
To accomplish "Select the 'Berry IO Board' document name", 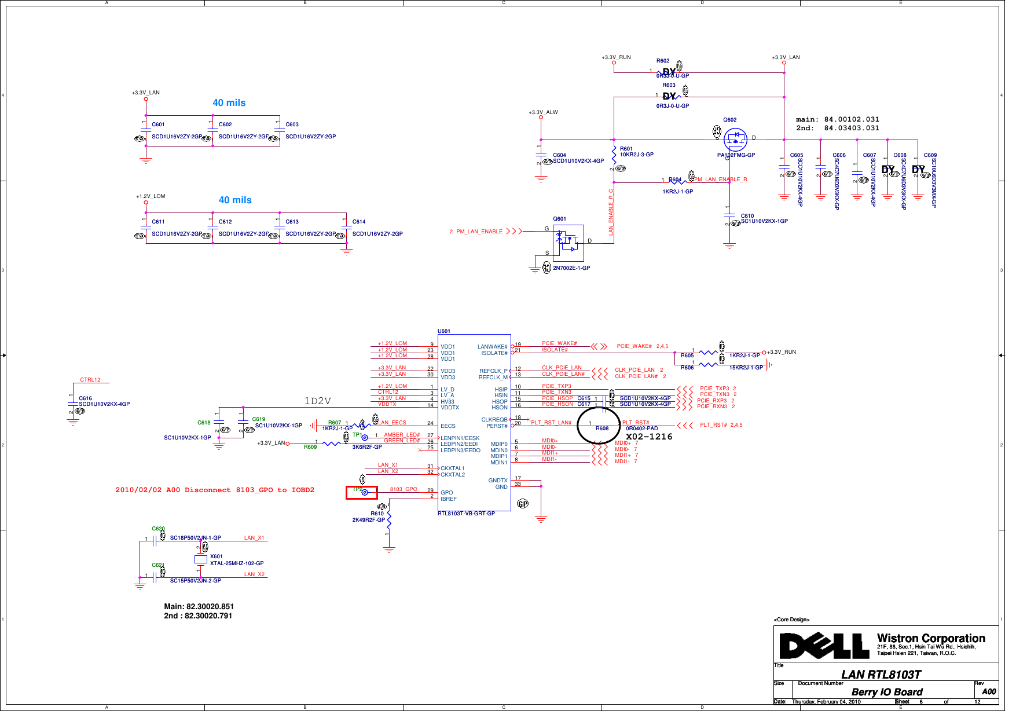I will 887,692.
